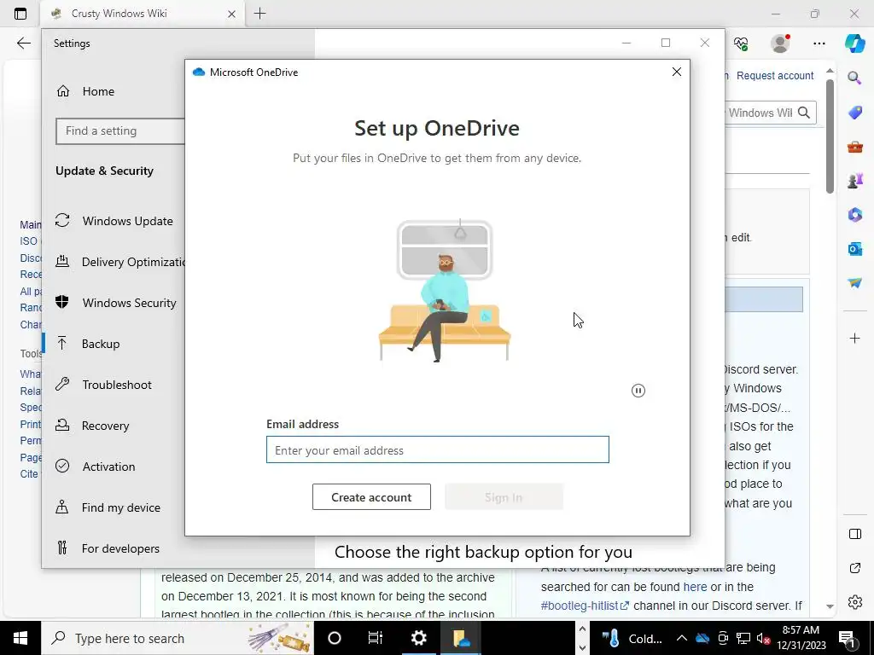Open the weather widget showing Cold
Viewport: 874px width, 655px height.
[x=632, y=638]
